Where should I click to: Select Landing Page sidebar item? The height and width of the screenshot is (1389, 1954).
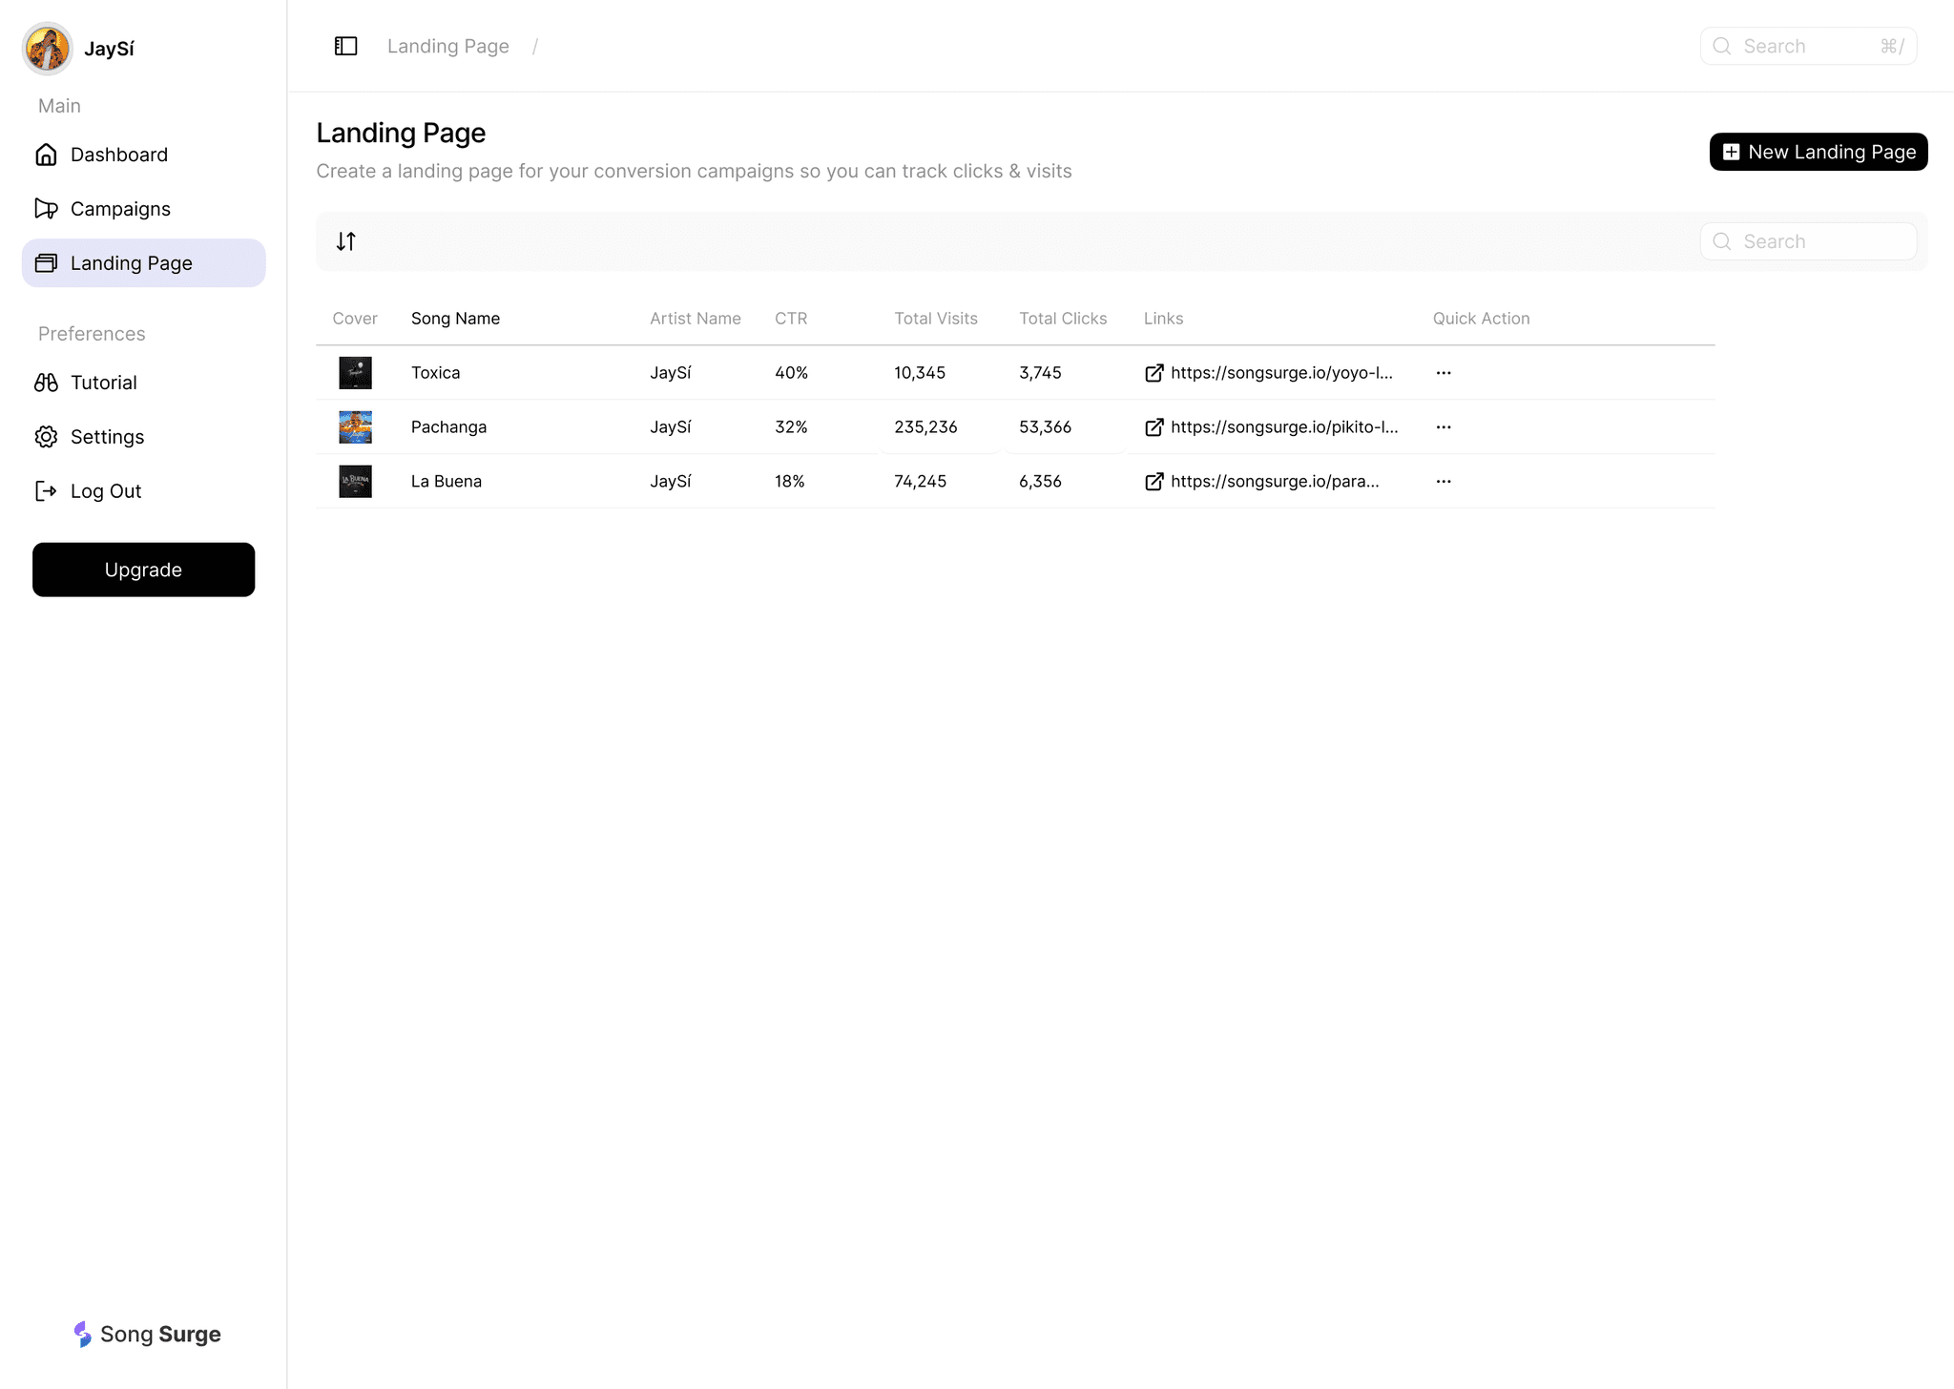[x=143, y=263]
